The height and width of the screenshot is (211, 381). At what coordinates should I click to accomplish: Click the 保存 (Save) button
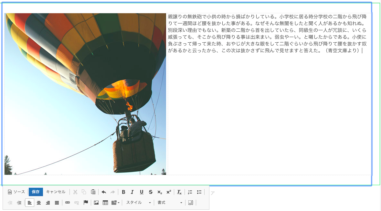click(x=36, y=192)
